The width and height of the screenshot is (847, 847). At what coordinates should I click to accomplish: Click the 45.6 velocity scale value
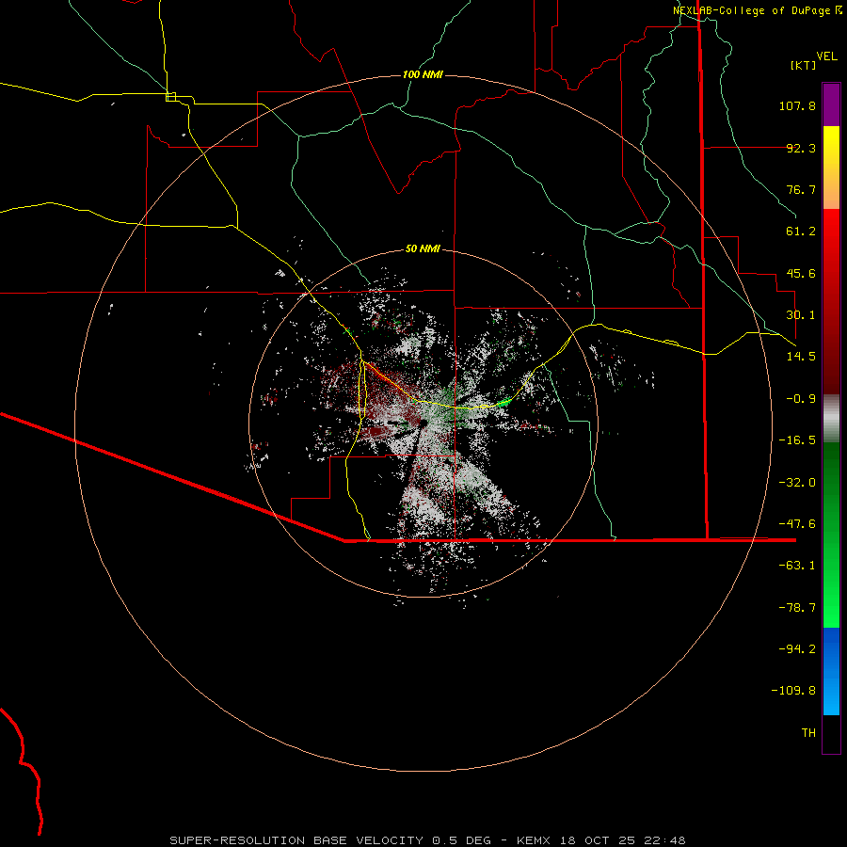[x=801, y=273]
